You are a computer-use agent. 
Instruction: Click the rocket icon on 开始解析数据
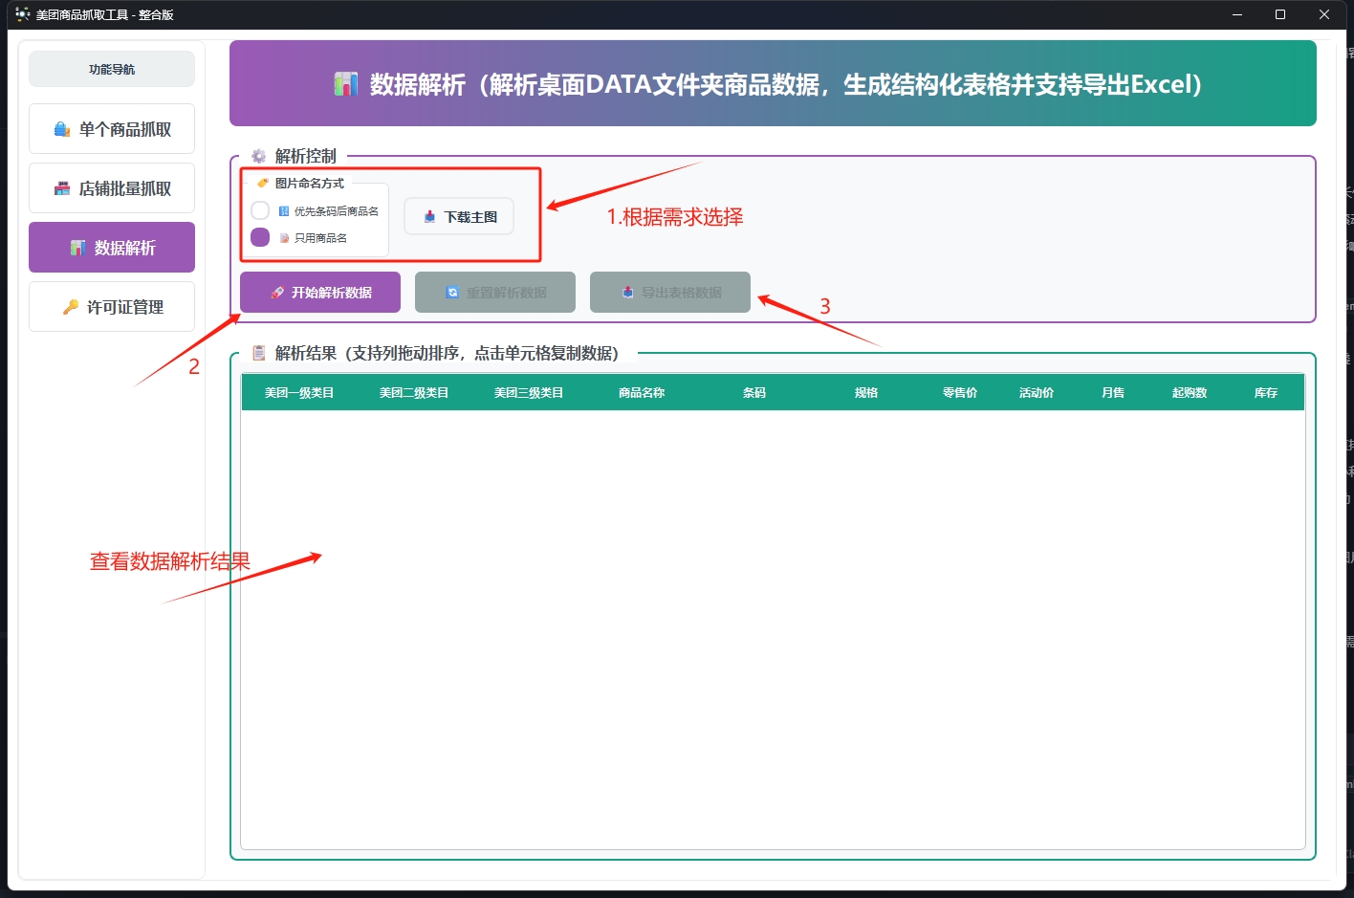[277, 293]
